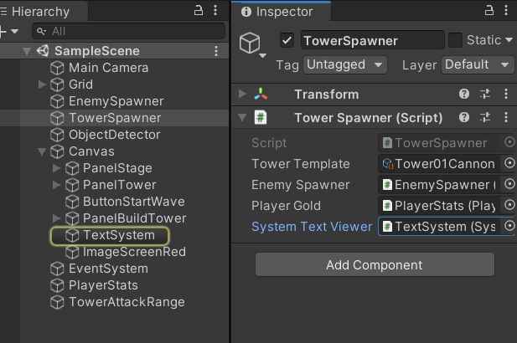The width and height of the screenshot is (517, 343).
Task: Open Tower Spawner preset settings icon
Action: (x=485, y=118)
